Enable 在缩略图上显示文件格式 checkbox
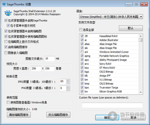Image resolution: width=150 pixels, height=125 pixels. (x=6, y=42)
